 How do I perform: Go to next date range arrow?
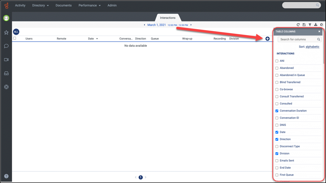pyautogui.click(x=191, y=25)
